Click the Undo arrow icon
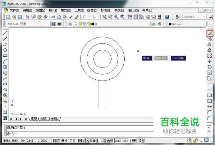Viewport: 215px width, 145px height. [x=84, y=17]
